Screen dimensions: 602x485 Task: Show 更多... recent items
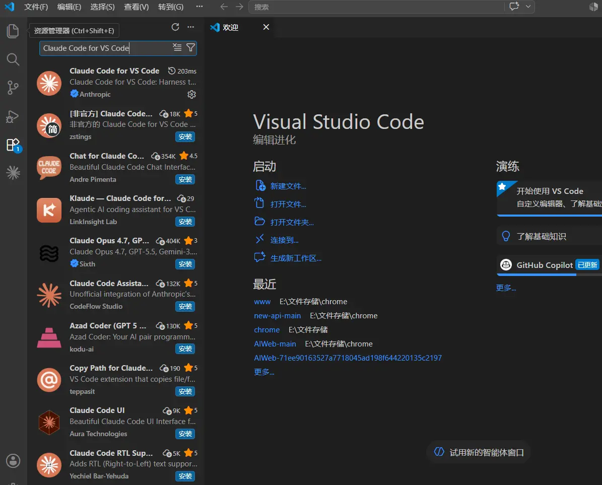pos(264,372)
